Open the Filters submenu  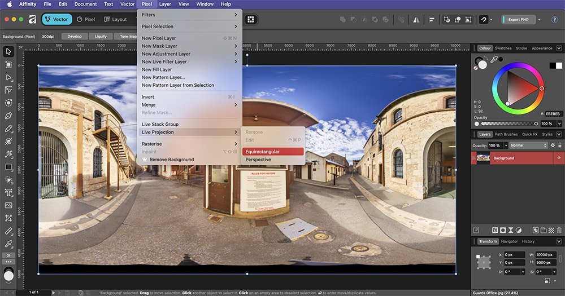click(x=189, y=15)
